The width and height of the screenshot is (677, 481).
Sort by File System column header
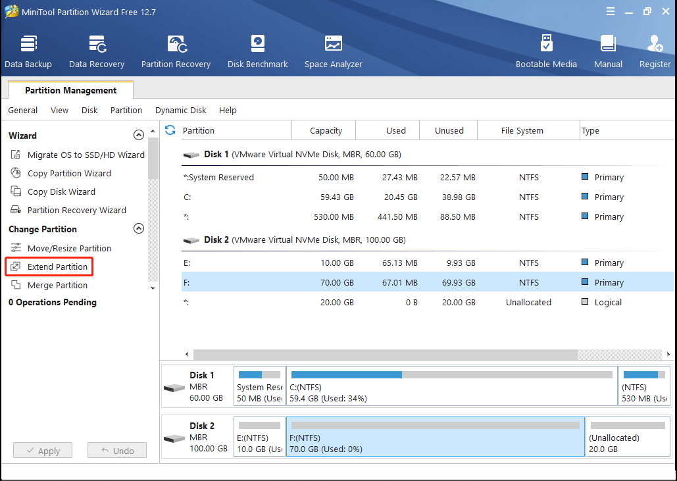528,130
